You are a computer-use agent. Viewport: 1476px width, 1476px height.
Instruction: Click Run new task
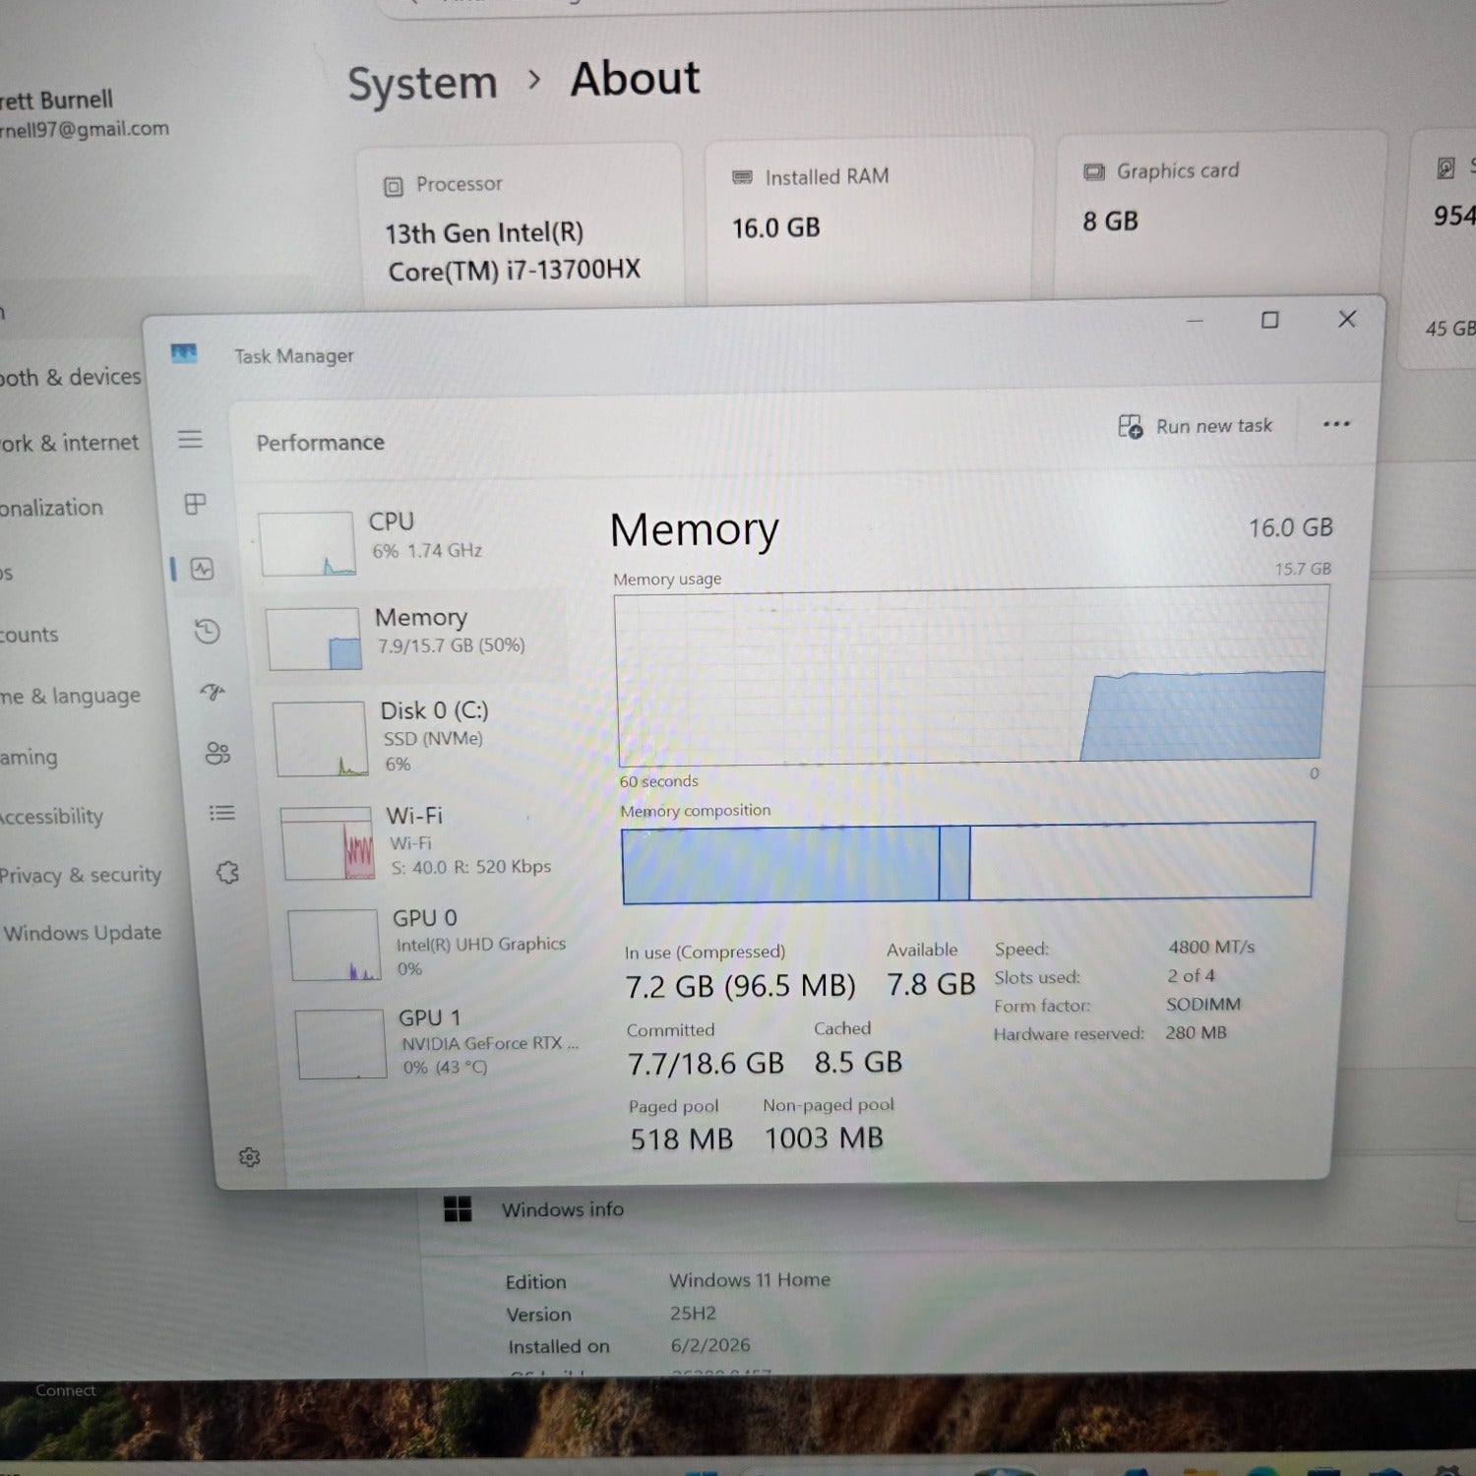click(1195, 426)
